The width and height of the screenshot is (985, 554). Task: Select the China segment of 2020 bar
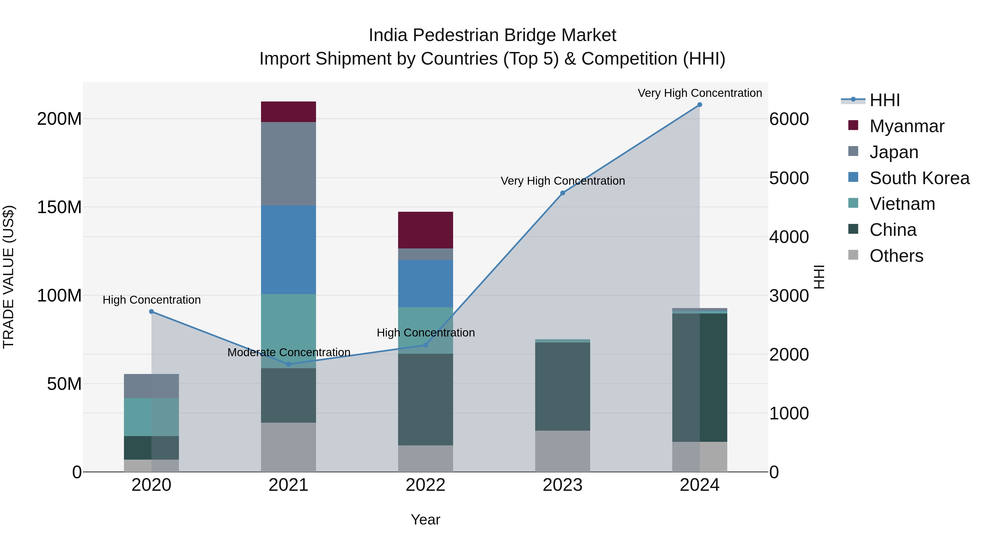coord(151,448)
